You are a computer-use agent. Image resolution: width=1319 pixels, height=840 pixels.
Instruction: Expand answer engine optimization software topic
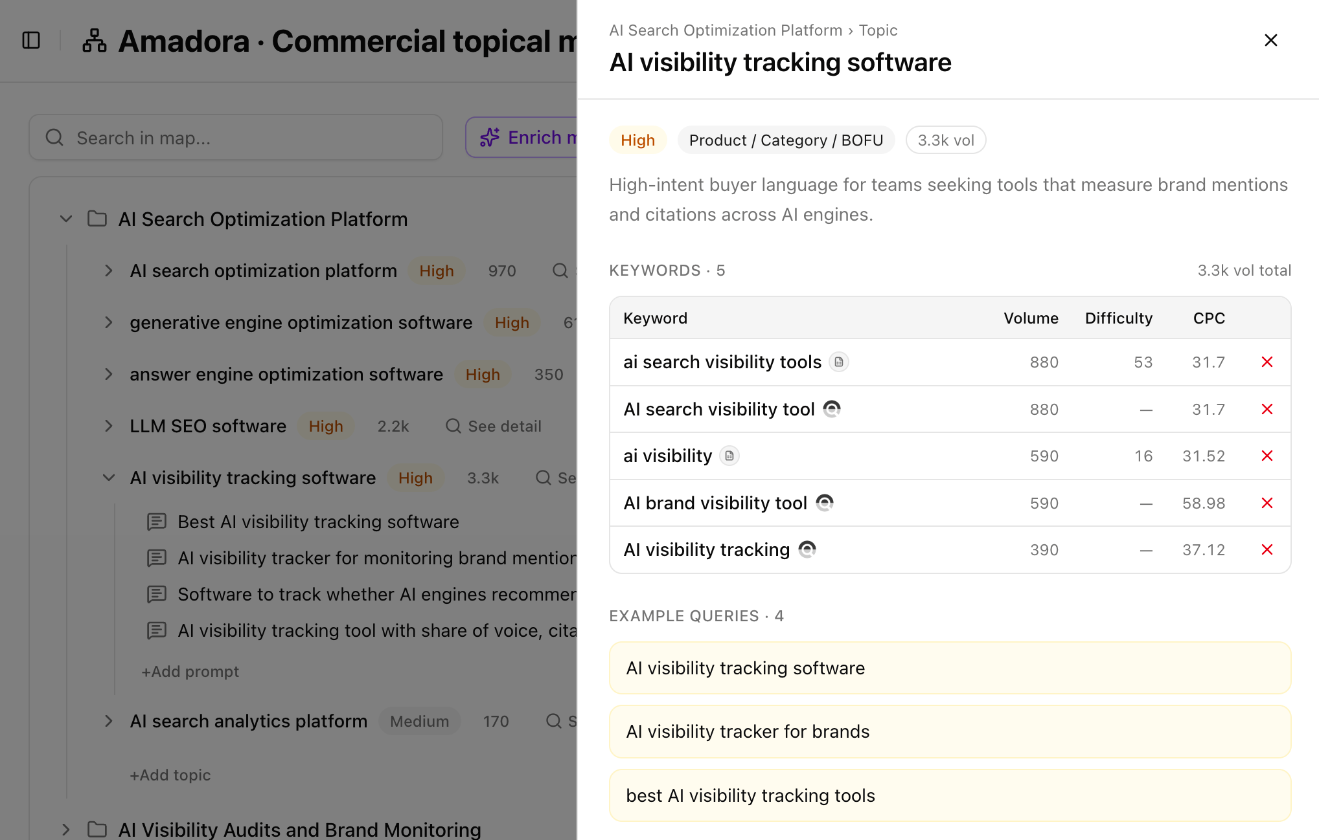(x=109, y=374)
